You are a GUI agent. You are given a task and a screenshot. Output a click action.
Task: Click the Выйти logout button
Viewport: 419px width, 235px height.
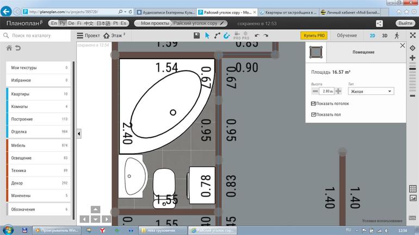405,23
